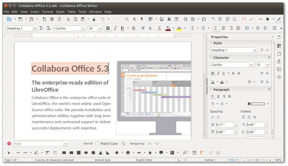Click the star shape drawing tool
Screen dimensions: 288x166
pyautogui.click(x=150, y=153)
